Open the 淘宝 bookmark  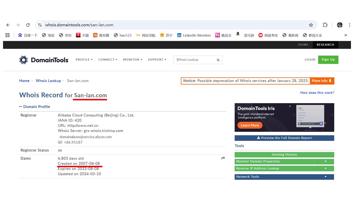click(48, 35)
